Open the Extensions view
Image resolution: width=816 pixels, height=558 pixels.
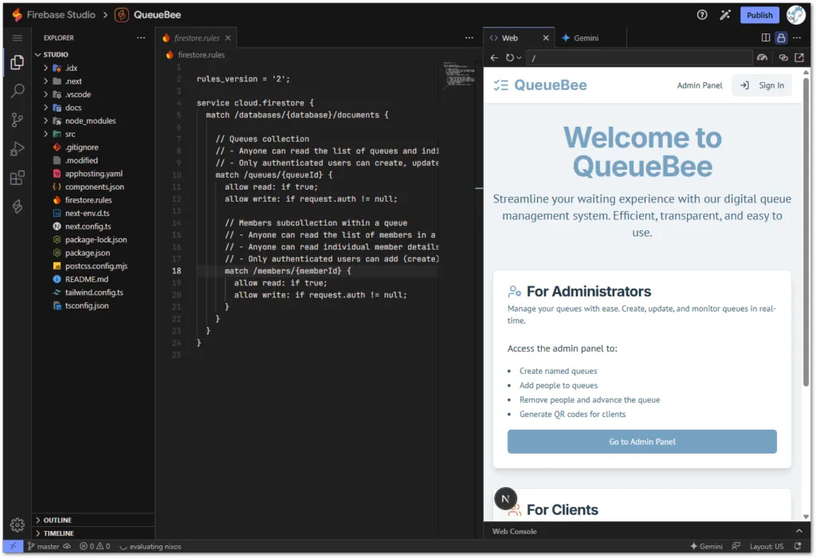tap(17, 178)
